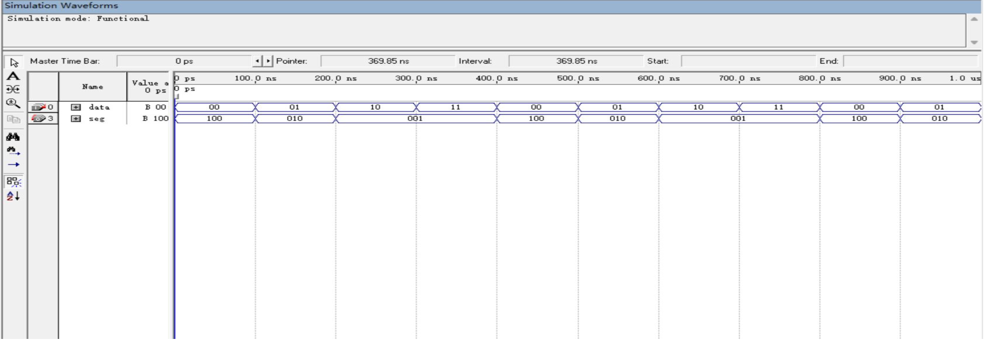
Task: Select first data waveform segment 00
Action: [x=215, y=107]
